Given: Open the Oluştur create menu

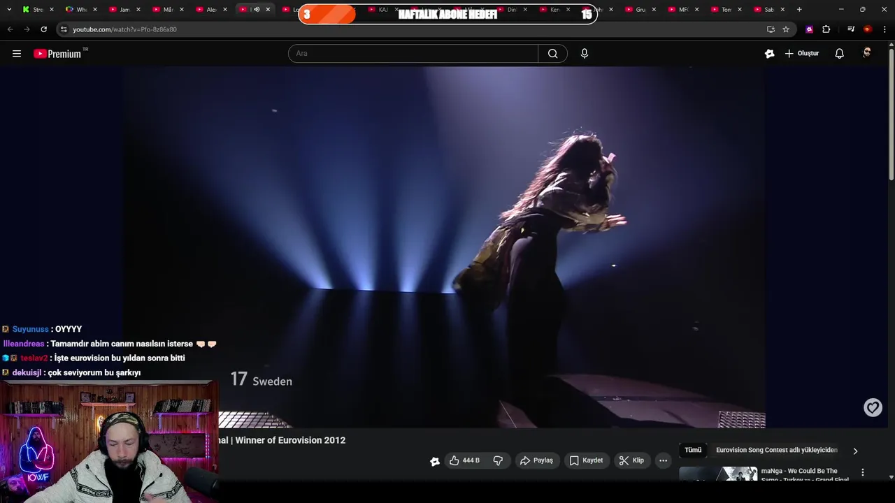Looking at the screenshot, I should coord(801,54).
